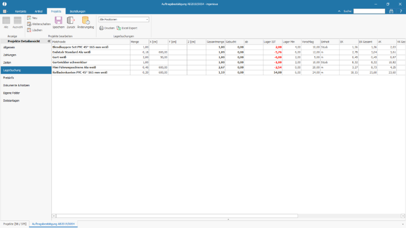The height and width of the screenshot is (228, 406).
Task: Click the Excel Export button
Action: 127,28
